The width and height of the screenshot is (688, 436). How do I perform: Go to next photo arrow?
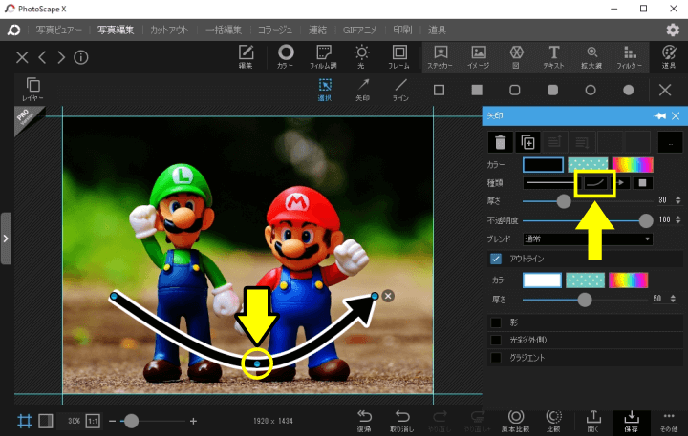point(61,57)
